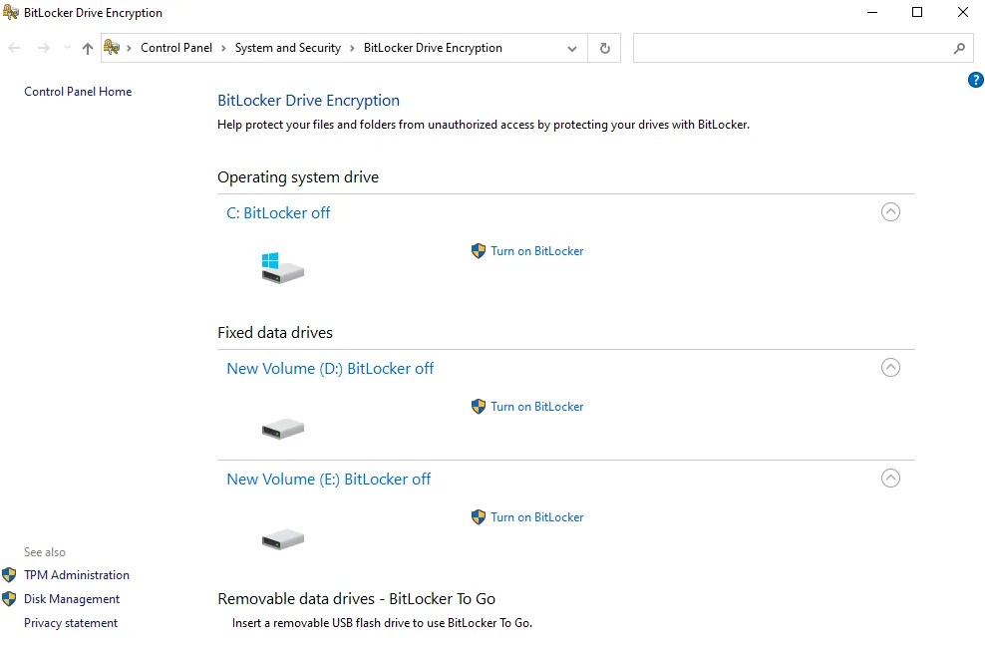Open the Privacy statement link
The width and height of the screenshot is (985, 648).
(x=71, y=622)
